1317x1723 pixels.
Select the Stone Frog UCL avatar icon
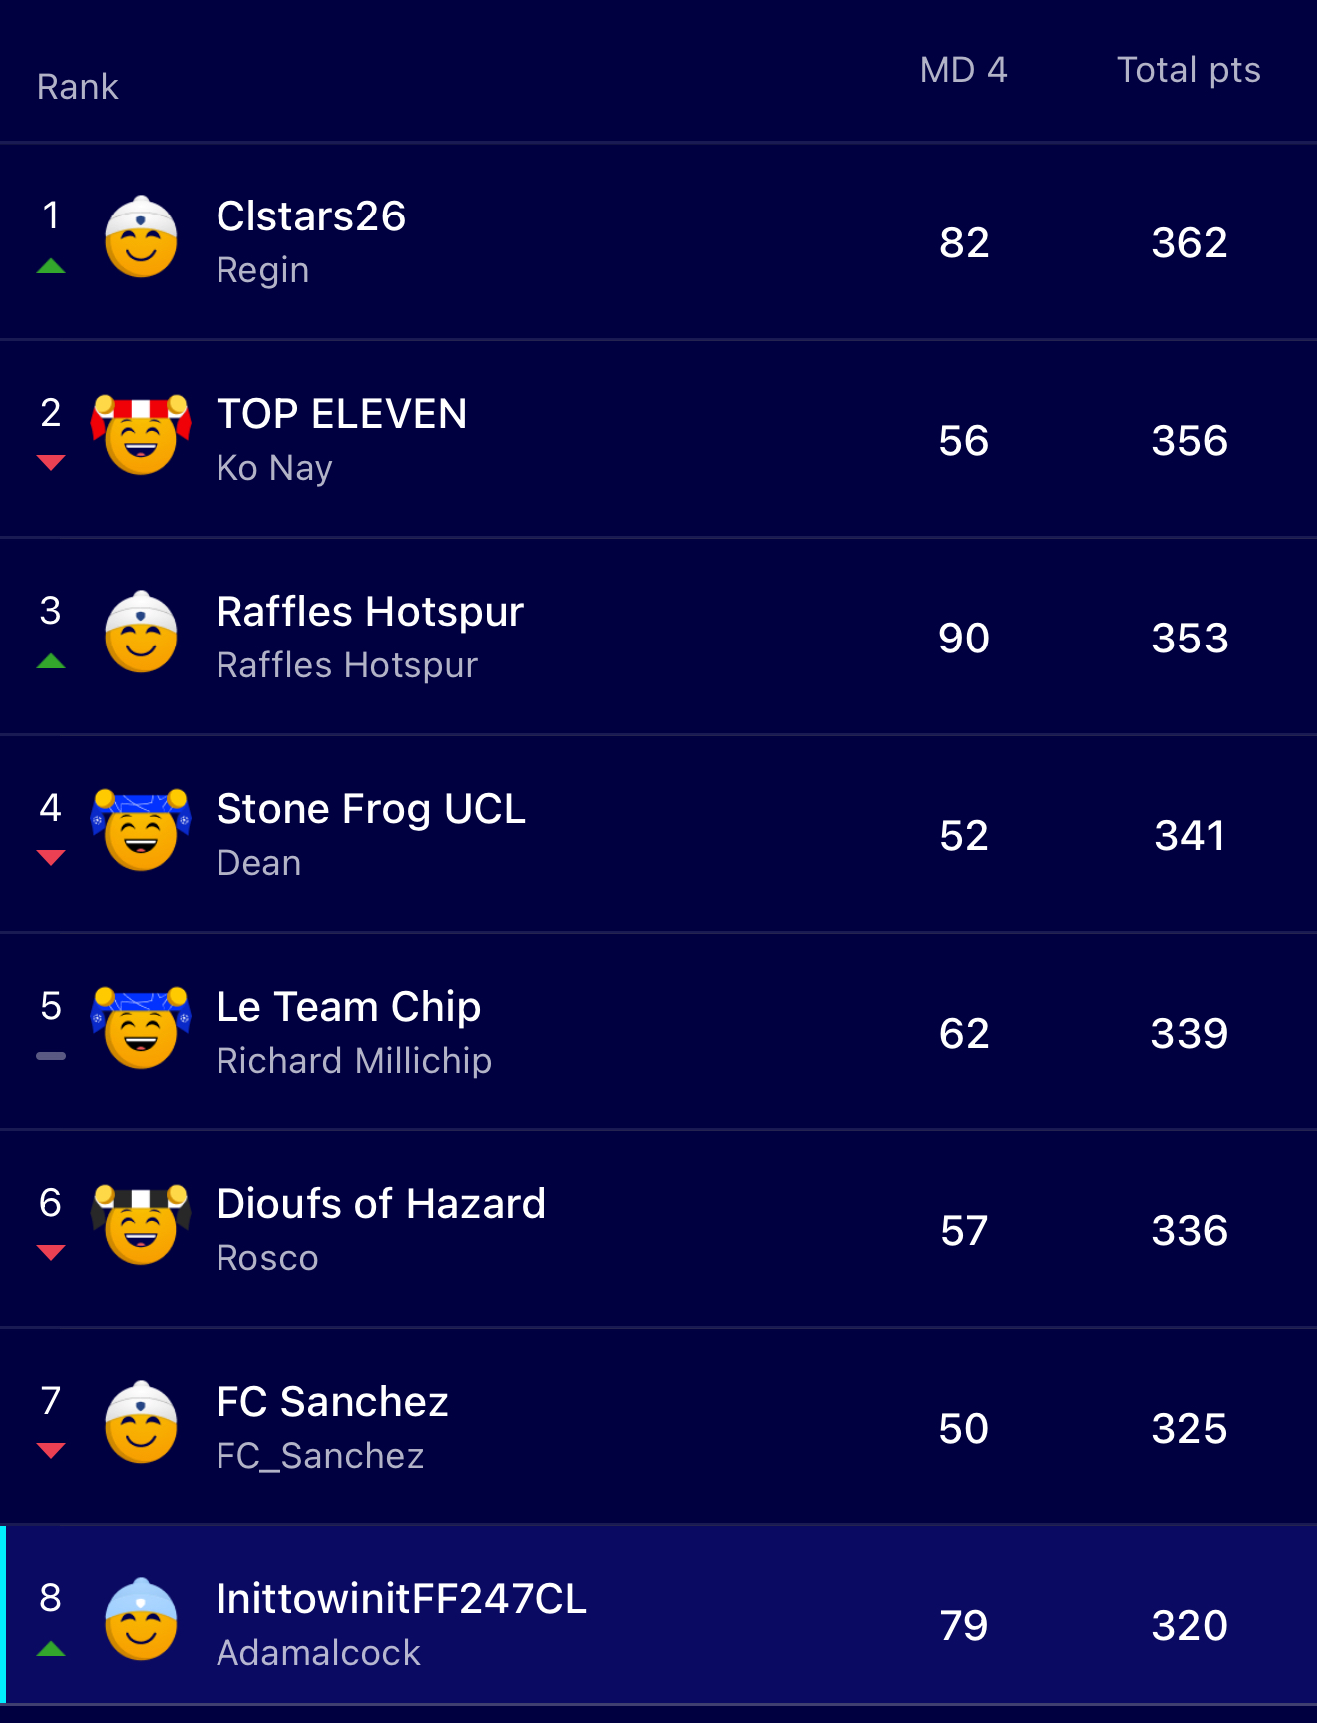pos(141,830)
